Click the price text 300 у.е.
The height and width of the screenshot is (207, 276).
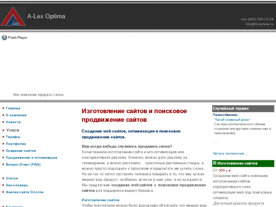click(x=225, y=171)
